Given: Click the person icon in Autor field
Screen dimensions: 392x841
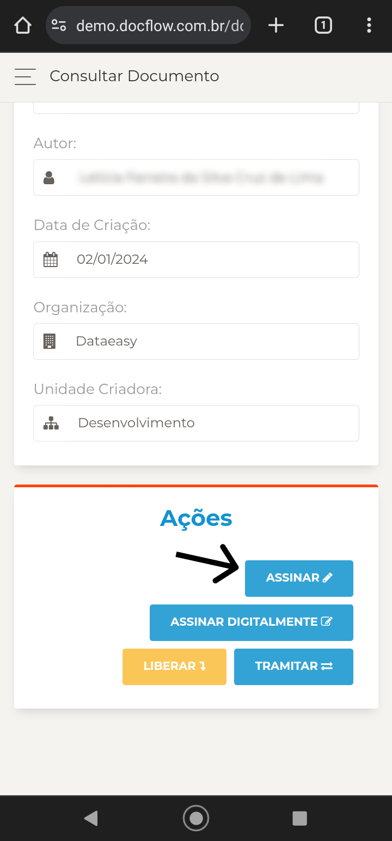Looking at the screenshot, I should pos(49,178).
